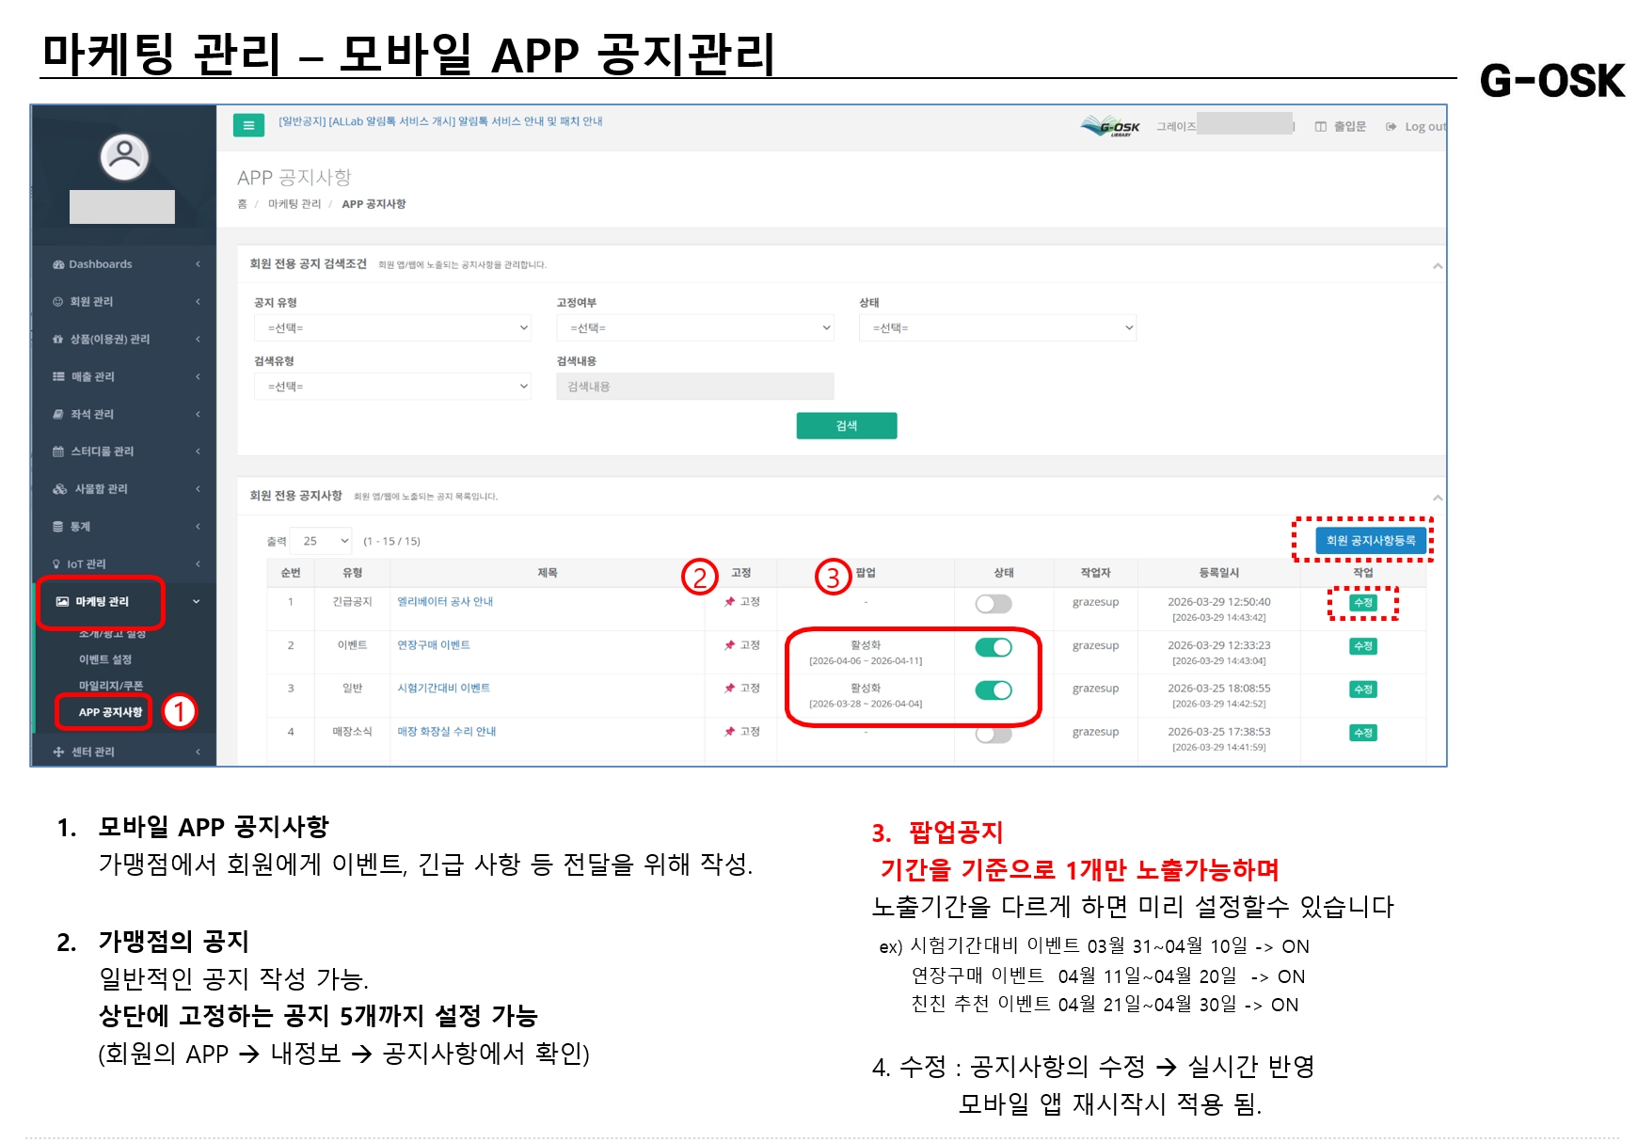Open the 연장구매 이벤트 notice link

434,645
